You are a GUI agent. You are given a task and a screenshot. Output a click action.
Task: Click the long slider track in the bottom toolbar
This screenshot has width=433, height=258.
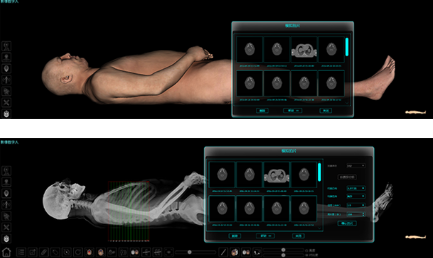[x=194, y=252]
